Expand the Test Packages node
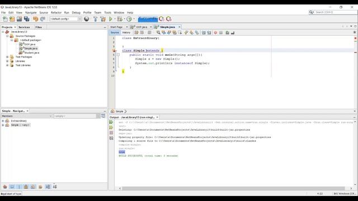The height and width of the screenshot is (201, 358). (7, 57)
